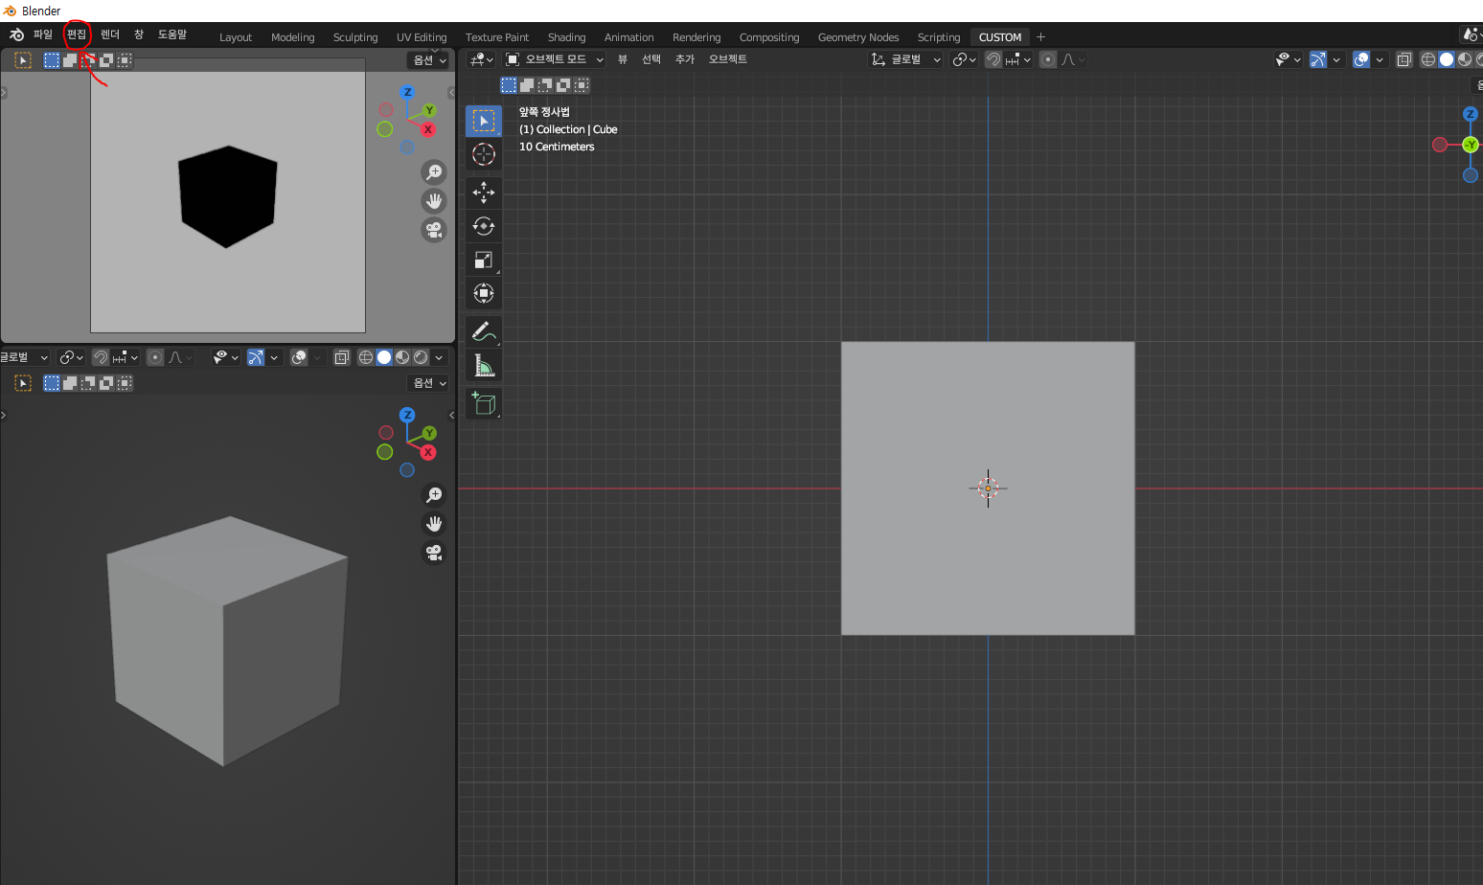Select the Move tool in toolbar
This screenshot has height=885, width=1483.
coord(484,193)
